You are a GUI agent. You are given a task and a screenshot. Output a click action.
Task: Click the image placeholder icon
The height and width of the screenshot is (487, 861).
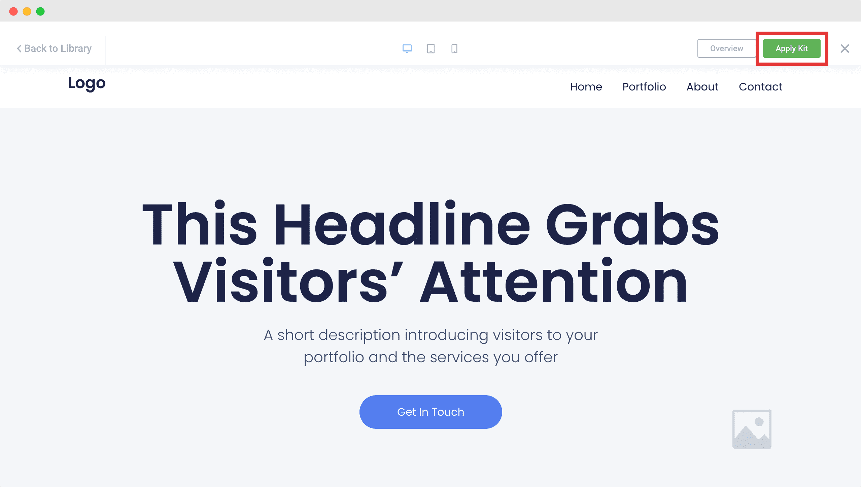click(x=751, y=429)
